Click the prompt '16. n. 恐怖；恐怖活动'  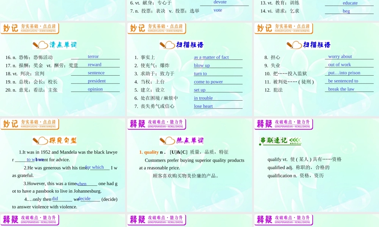(29, 58)
